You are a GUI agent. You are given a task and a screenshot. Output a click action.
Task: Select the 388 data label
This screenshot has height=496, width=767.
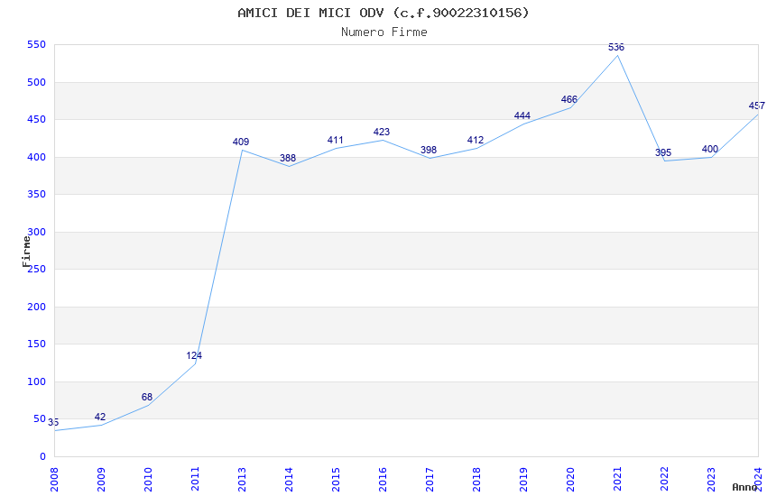[x=288, y=158]
